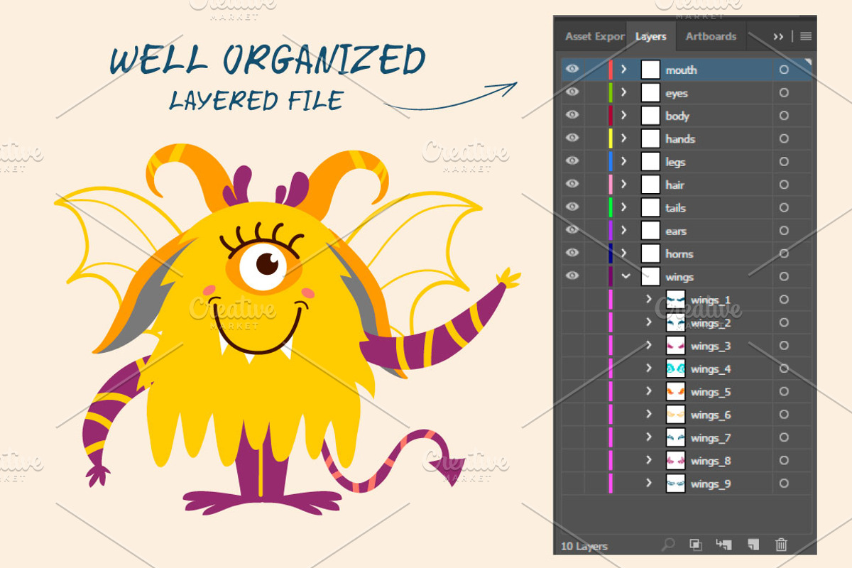Select the 'hands' layer name
Image resolution: width=852 pixels, height=568 pixels.
[x=680, y=139]
